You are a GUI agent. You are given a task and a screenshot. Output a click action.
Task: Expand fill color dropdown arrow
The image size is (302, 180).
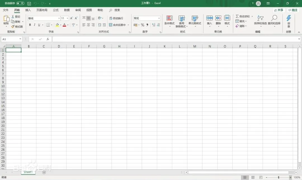point(61,25)
